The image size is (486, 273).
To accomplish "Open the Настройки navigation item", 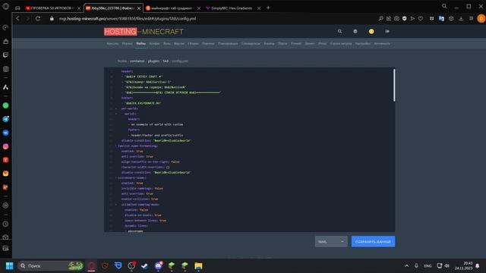I will point(363,44).
